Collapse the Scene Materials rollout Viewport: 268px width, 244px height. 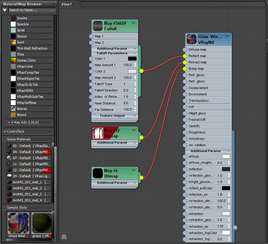[x=5, y=139]
